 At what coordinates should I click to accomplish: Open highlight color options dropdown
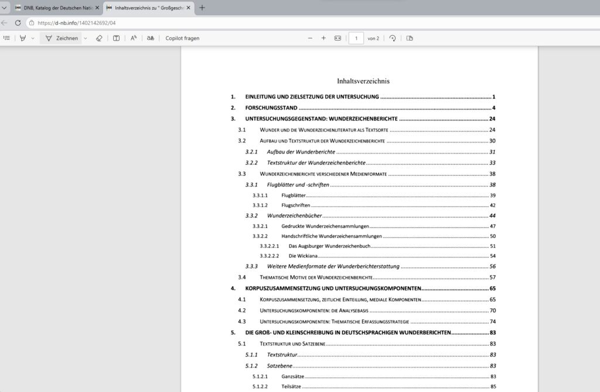click(33, 38)
